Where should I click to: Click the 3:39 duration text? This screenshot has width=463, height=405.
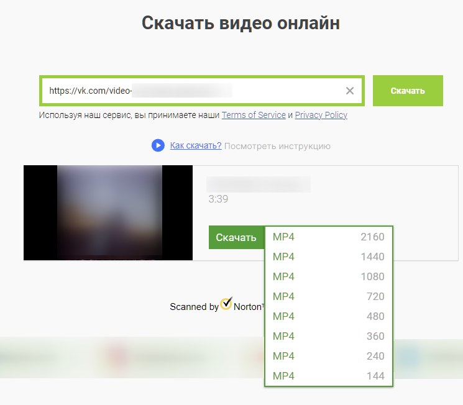[218, 199]
